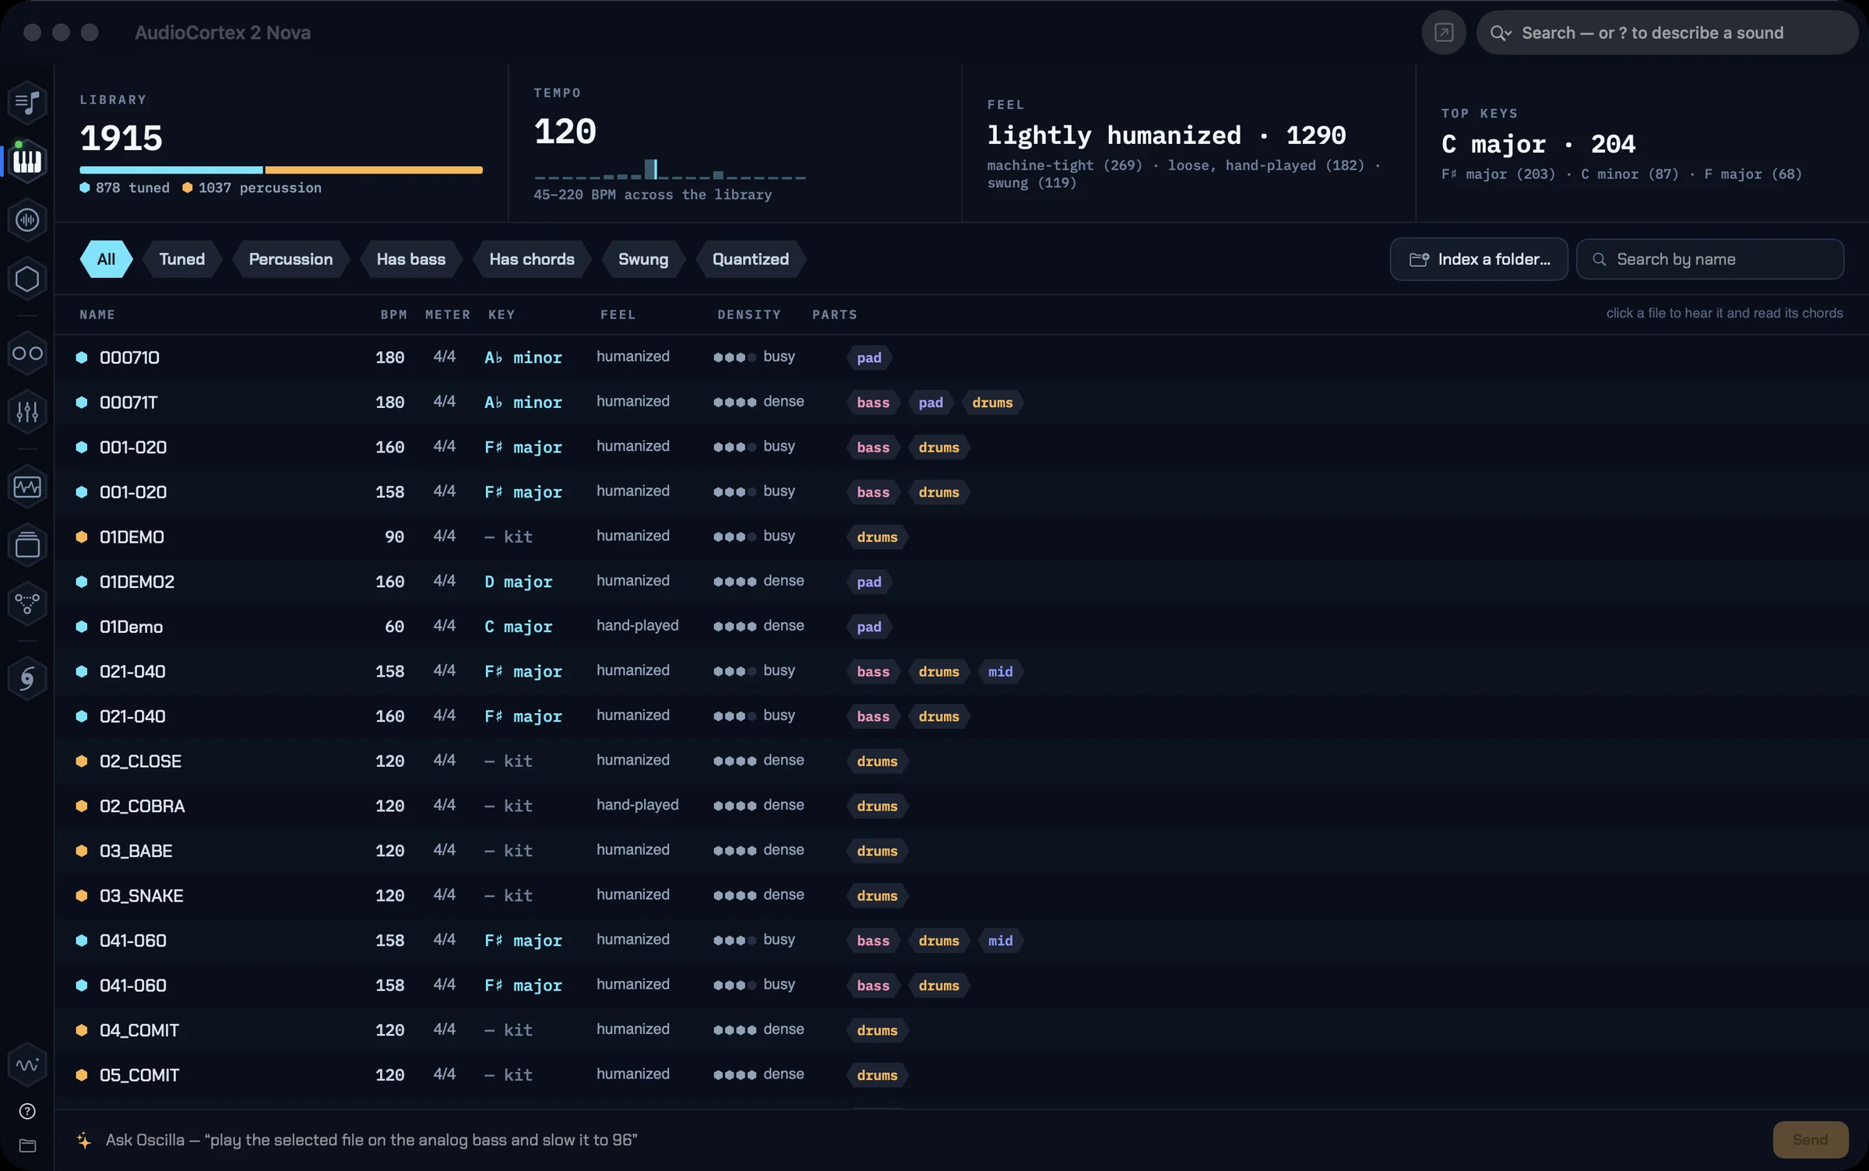Image resolution: width=1869 pixels, height=1171 pixels.
Task: Focus the Search by name field
Action: (1710, 259)
